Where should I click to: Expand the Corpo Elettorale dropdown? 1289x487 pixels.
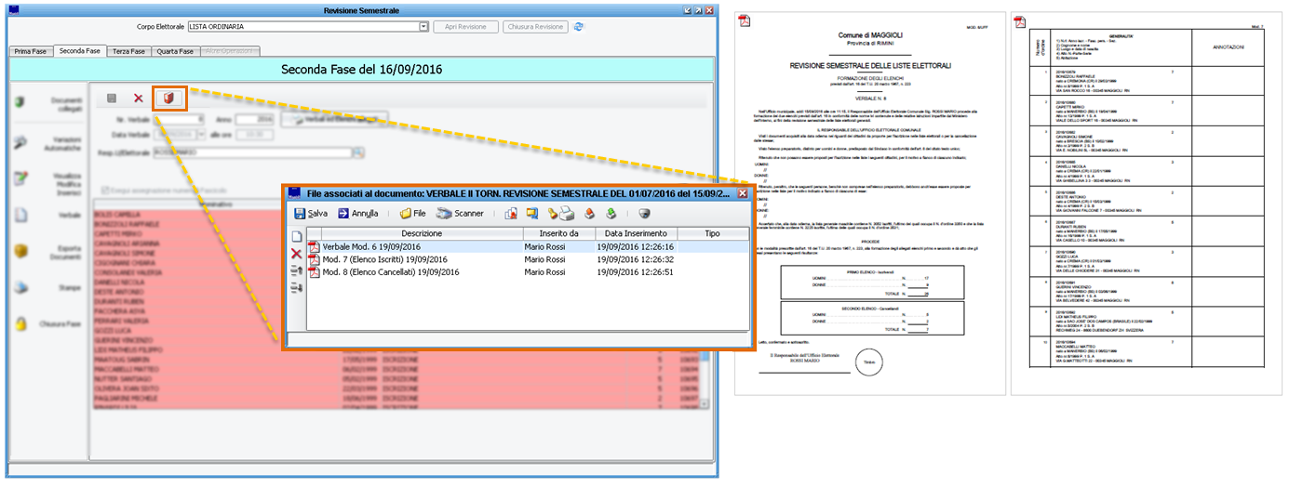(423, 28)
